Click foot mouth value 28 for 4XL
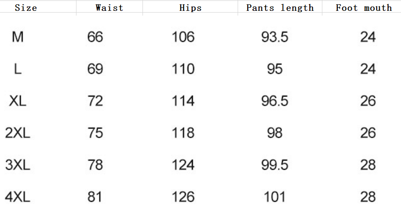 pos(368,197)
